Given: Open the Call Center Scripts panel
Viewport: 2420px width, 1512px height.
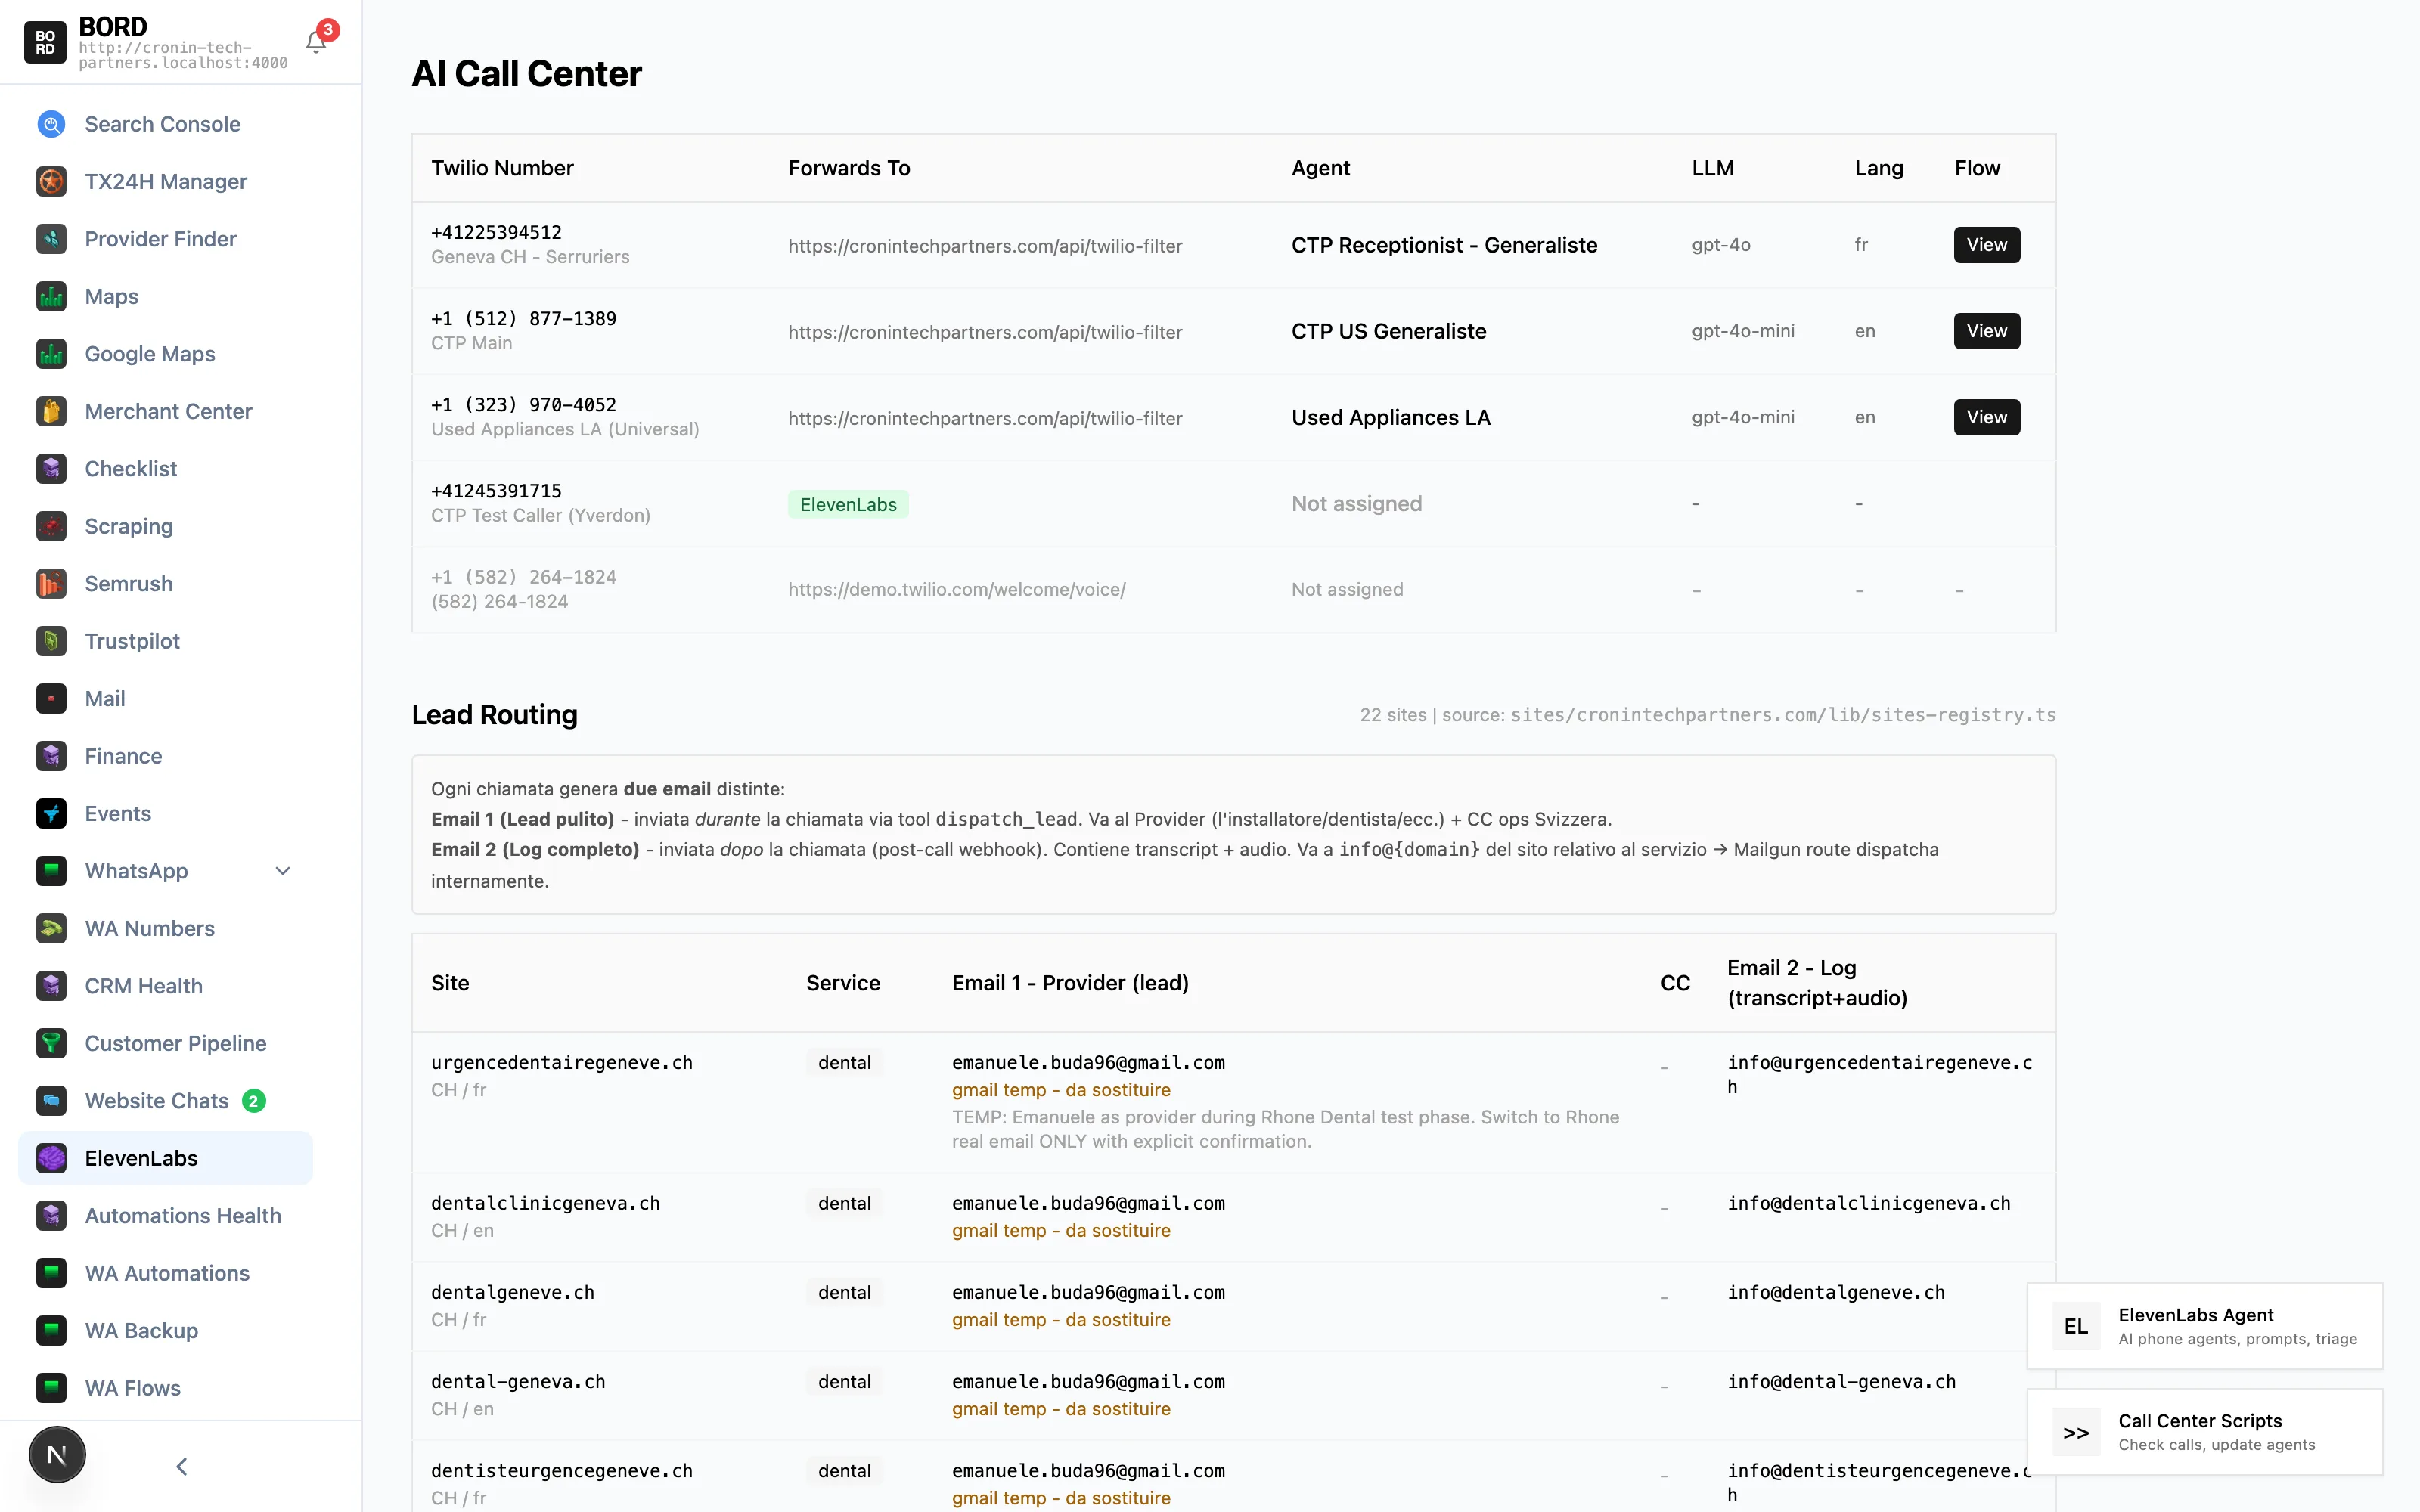Looking at the screenshot, I should (x=2204, y=1431).
